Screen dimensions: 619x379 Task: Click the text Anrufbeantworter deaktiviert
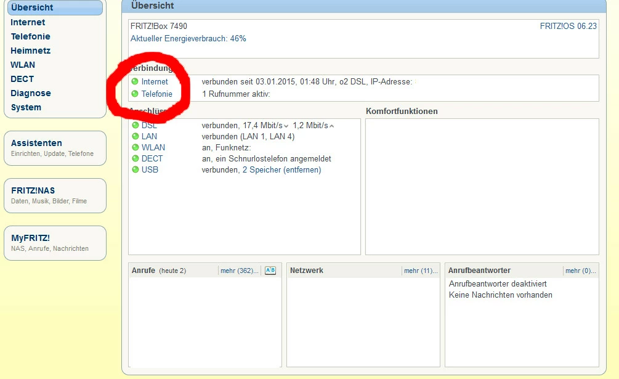coord(498,284)
